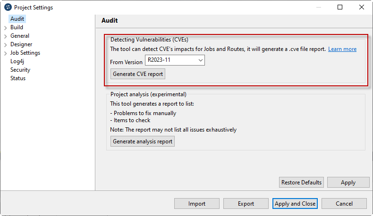Follow the Learn more link
This screenshot has width=373, height=216.
(342, 49)
